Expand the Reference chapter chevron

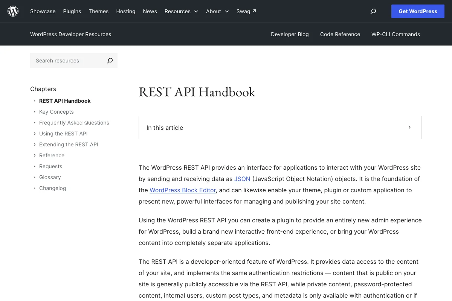34,155
